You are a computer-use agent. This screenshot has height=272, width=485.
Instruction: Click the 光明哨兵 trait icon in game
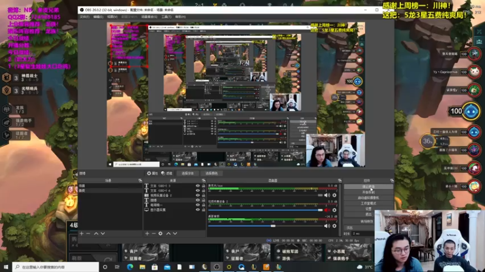click(7, 90)
